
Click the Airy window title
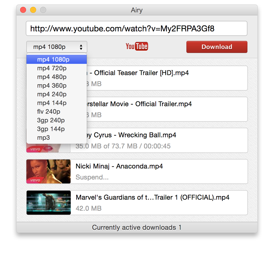click(x=137, y=10)
